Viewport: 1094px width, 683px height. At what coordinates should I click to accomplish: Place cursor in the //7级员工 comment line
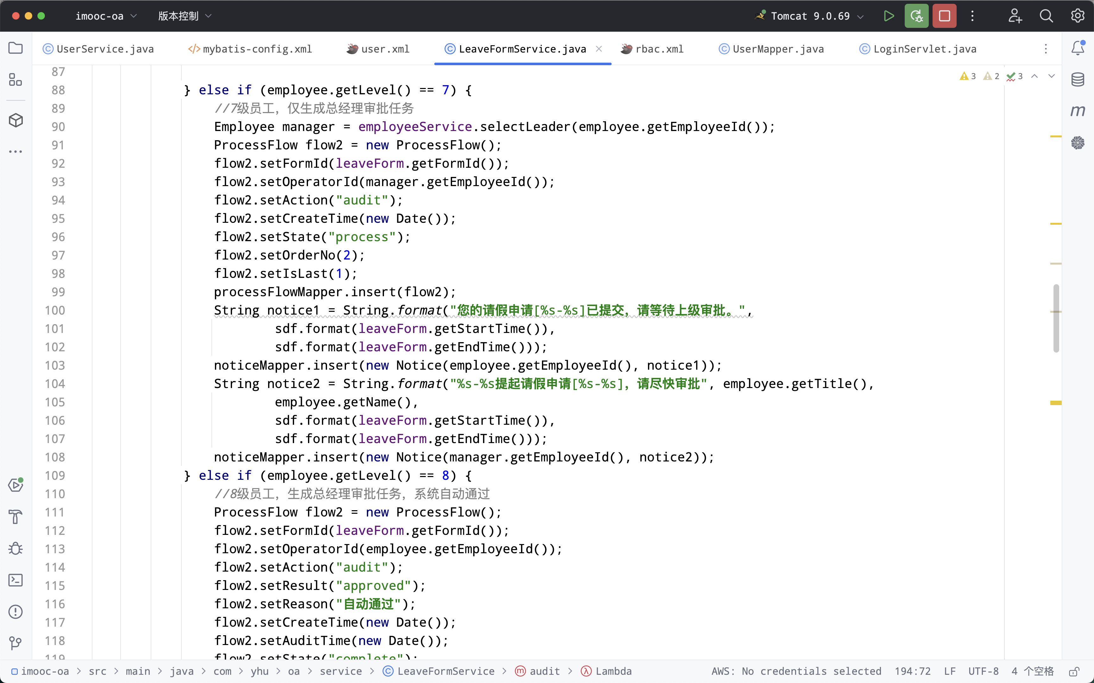(x=314, y=109)
